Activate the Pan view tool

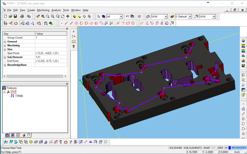point(67,16)
